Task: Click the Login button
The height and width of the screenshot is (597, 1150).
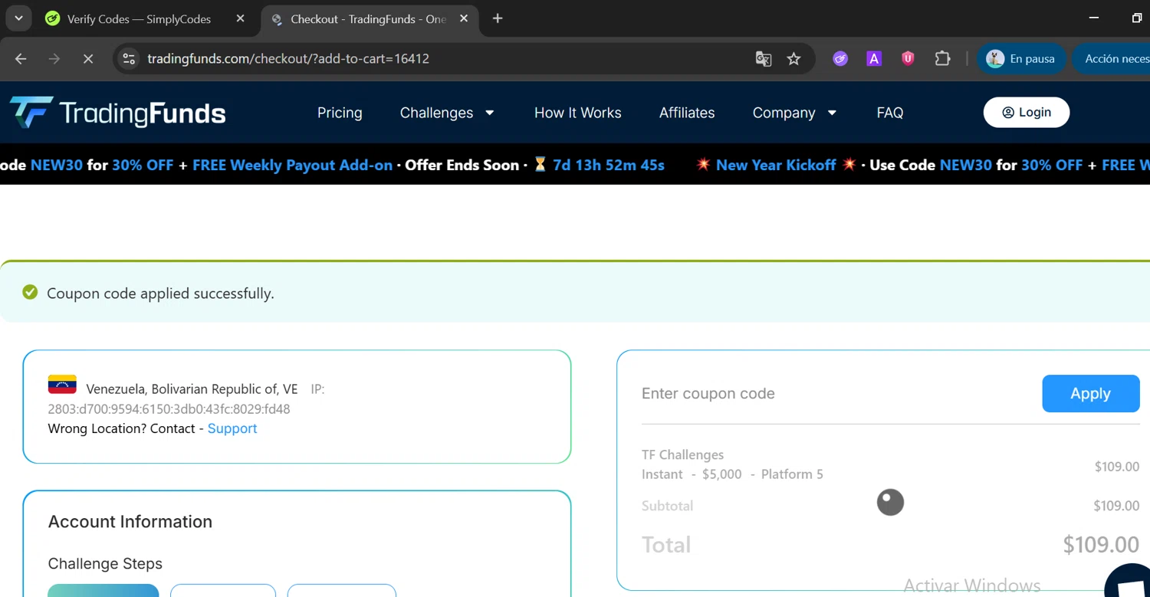Action: point(1026,113)
